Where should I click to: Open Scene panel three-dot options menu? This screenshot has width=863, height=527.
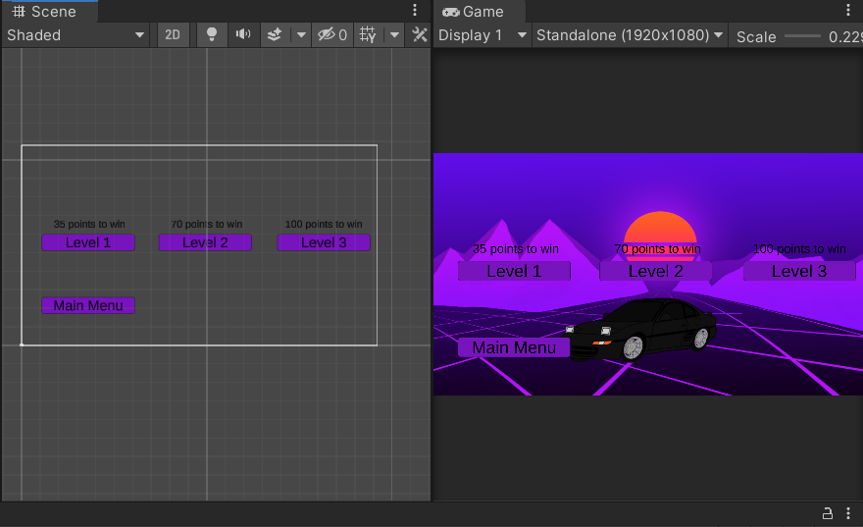(415, 11)
